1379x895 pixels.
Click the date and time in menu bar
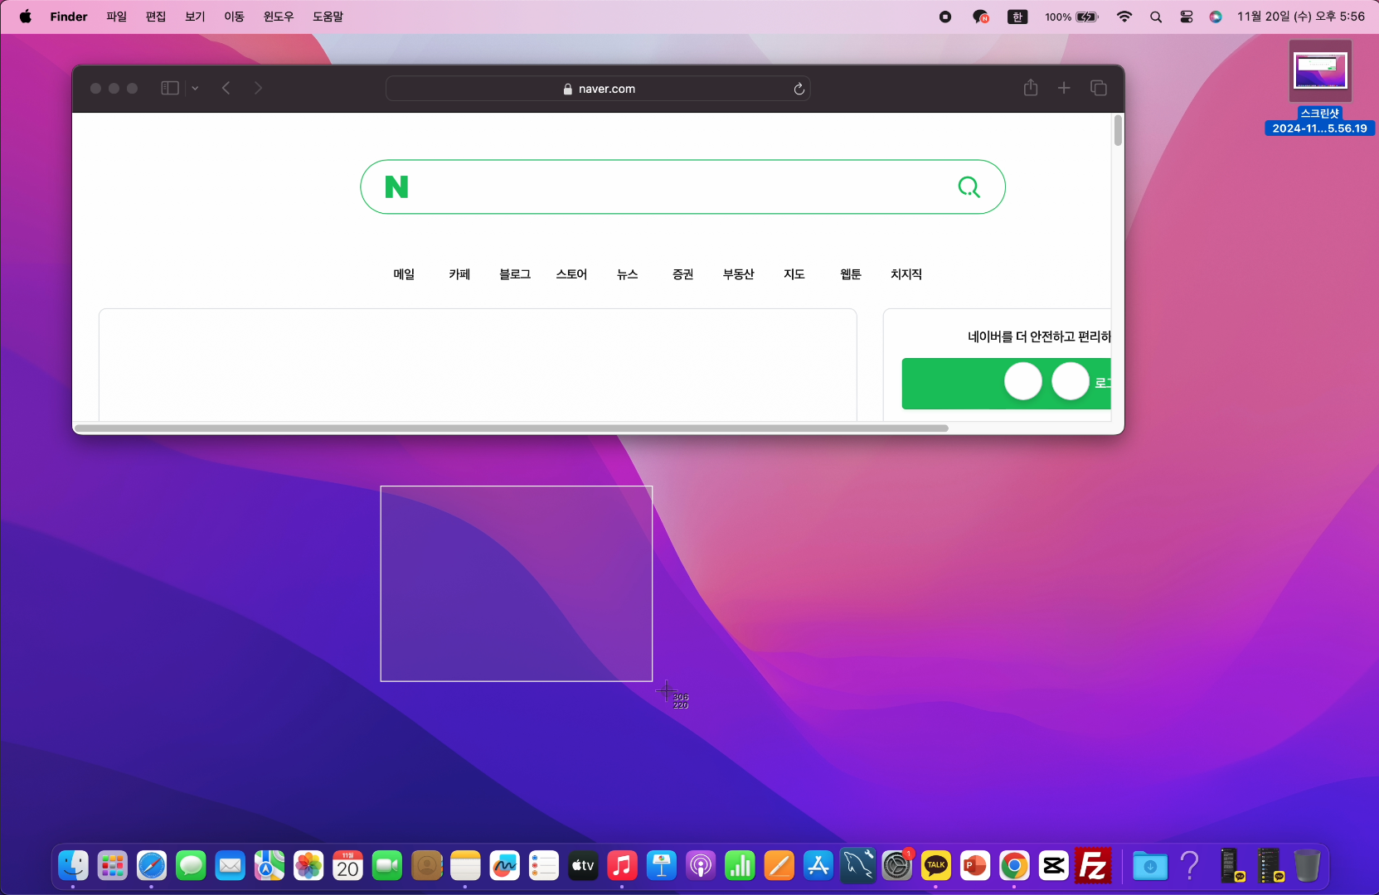pos(1301,17)
